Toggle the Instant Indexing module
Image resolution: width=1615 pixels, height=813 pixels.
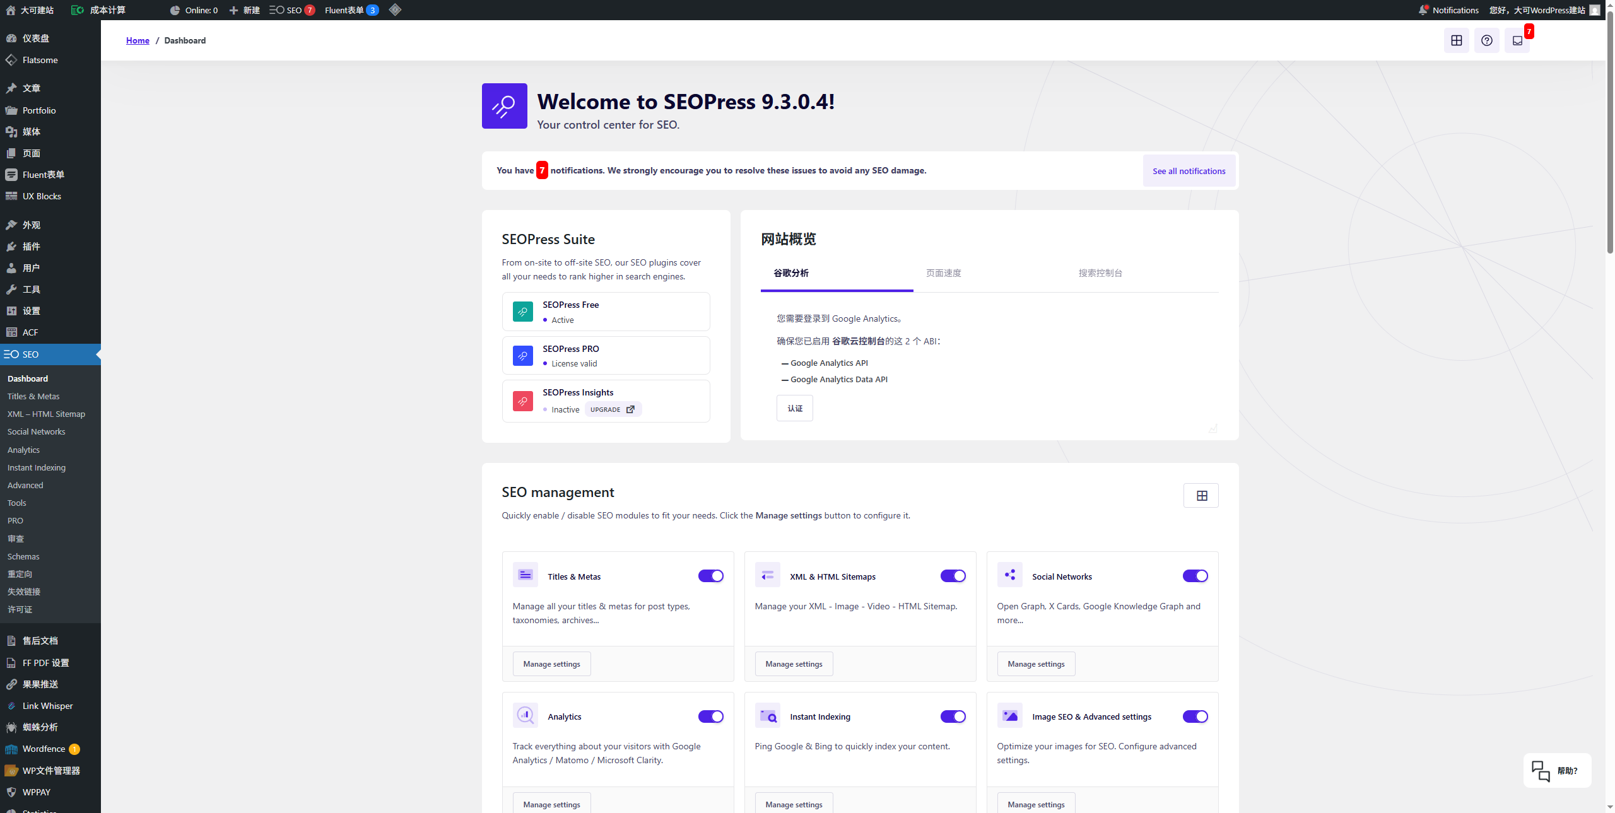[x=953, y=716]
